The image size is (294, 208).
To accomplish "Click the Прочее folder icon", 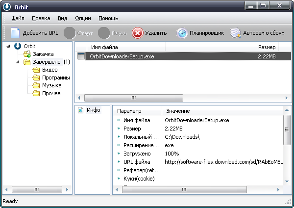I will (36, 93).
